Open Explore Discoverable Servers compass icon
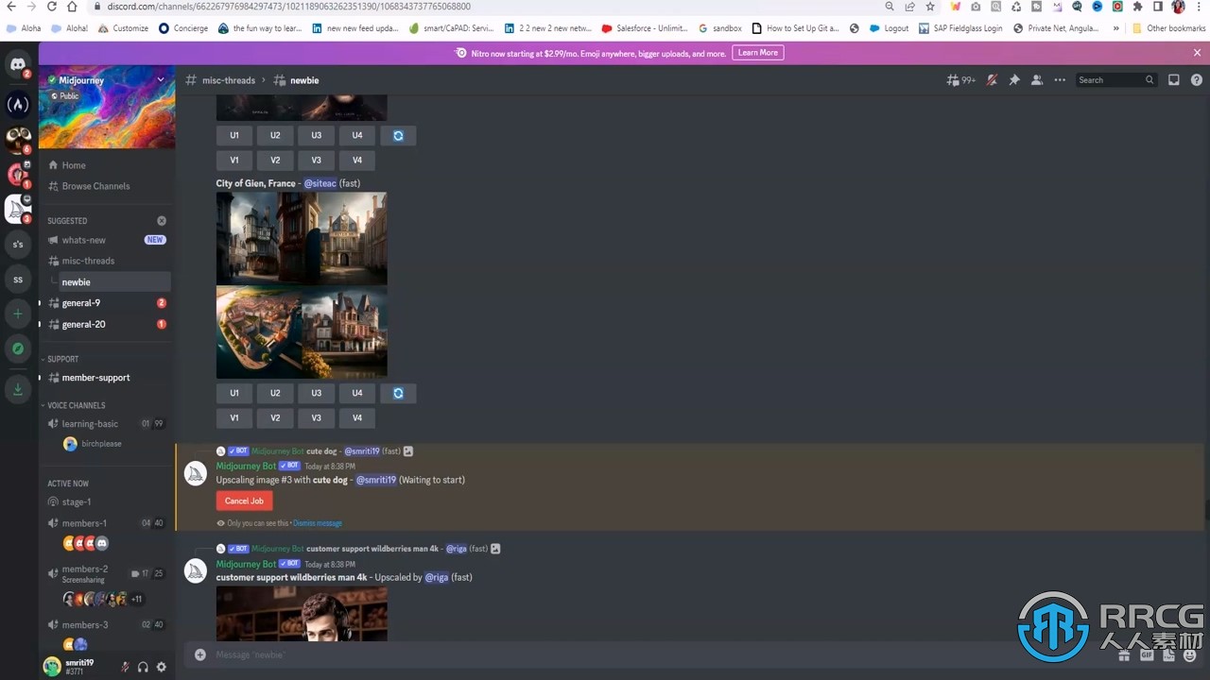1210x680 pixels. 18,348
